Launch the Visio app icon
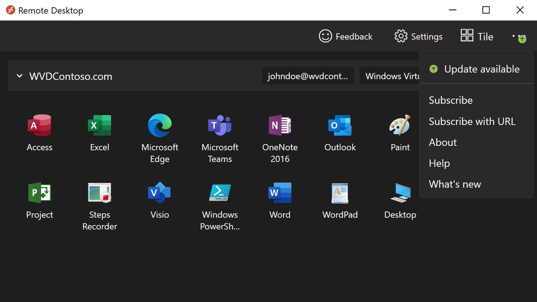Image resolution: width=537 pixels, height=302 pixels. pyautogui.click(x=160, y=193)
